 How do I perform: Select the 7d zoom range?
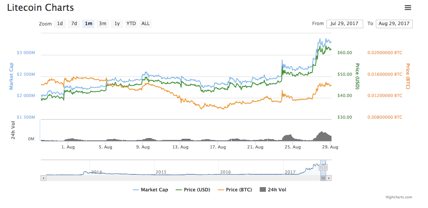pyautogui.click(x=74, y=24)
